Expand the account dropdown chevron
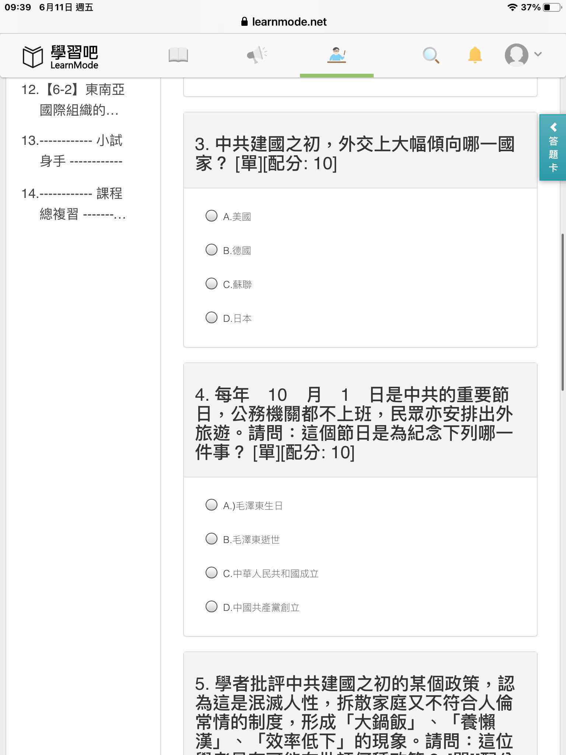The image size is (566, 755). tap(538, 54)
